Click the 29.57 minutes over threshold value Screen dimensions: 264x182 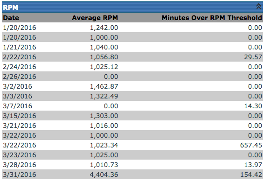point(253,57)
